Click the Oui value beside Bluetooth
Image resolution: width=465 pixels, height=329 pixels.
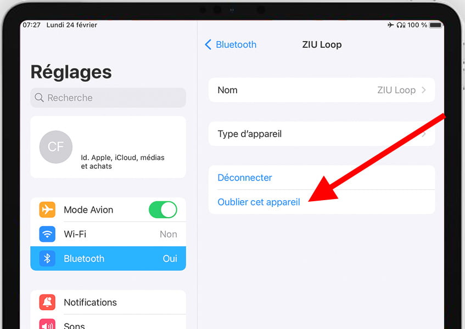170,258
